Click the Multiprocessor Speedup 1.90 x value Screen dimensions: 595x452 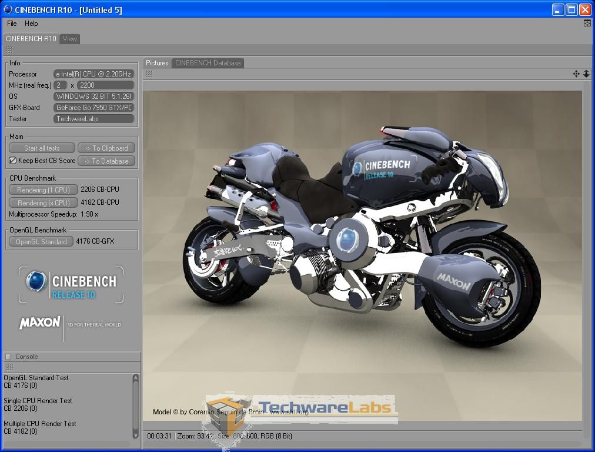(x=89, y=214)
